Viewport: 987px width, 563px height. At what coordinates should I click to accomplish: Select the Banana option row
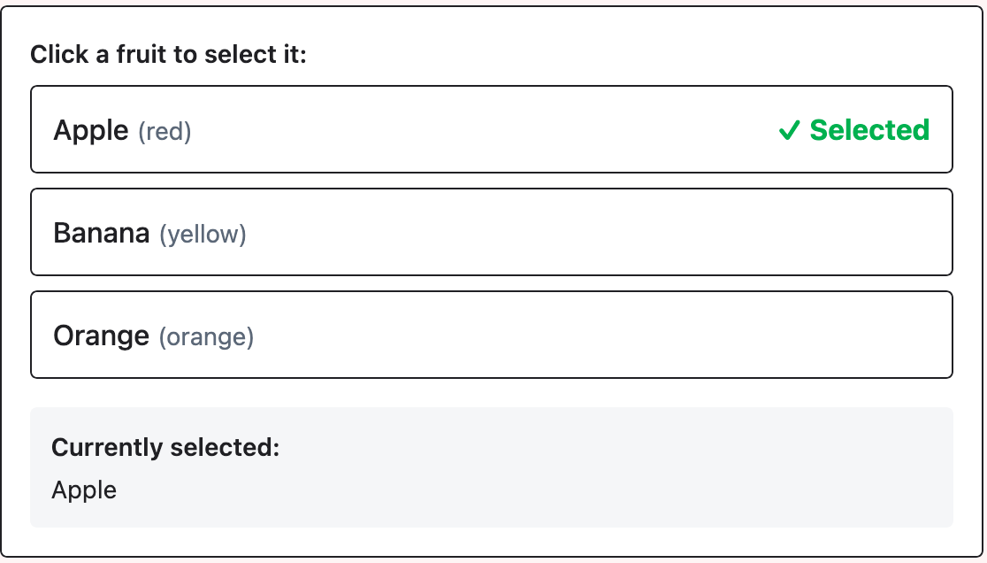coord(491,232)
